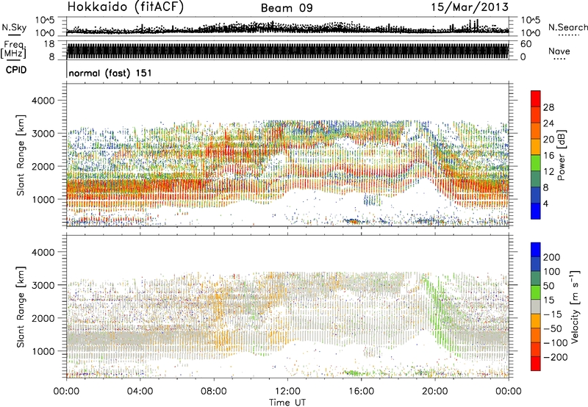Click the 'normal (fast) 151' text
The width and height of the screenshot is (588, 407).
pyautogui.click(x=110, y=73)
